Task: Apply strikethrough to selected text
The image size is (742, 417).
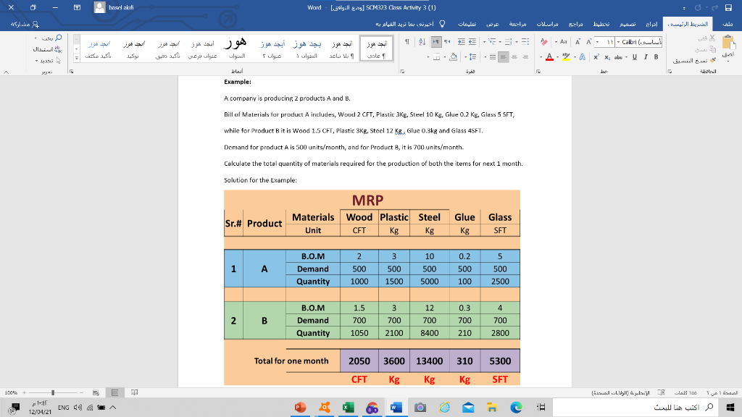Action: [619, 56]
